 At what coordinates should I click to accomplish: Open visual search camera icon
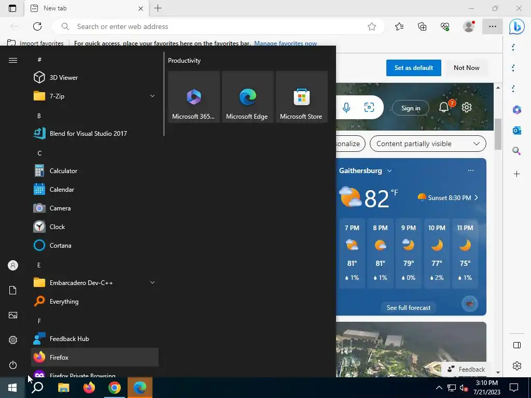click(x=369, y=108)
